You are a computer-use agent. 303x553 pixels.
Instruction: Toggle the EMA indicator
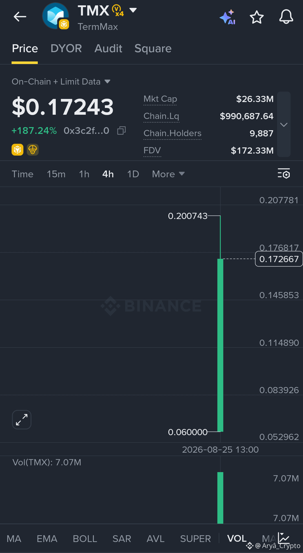(x=47, y=539)
